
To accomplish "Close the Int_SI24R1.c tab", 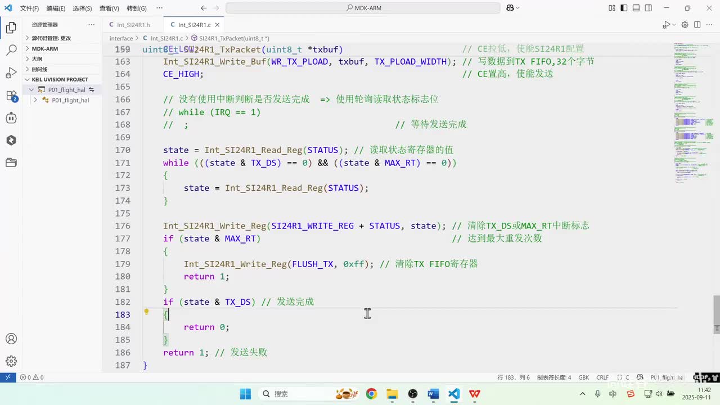I will point(217,25).
